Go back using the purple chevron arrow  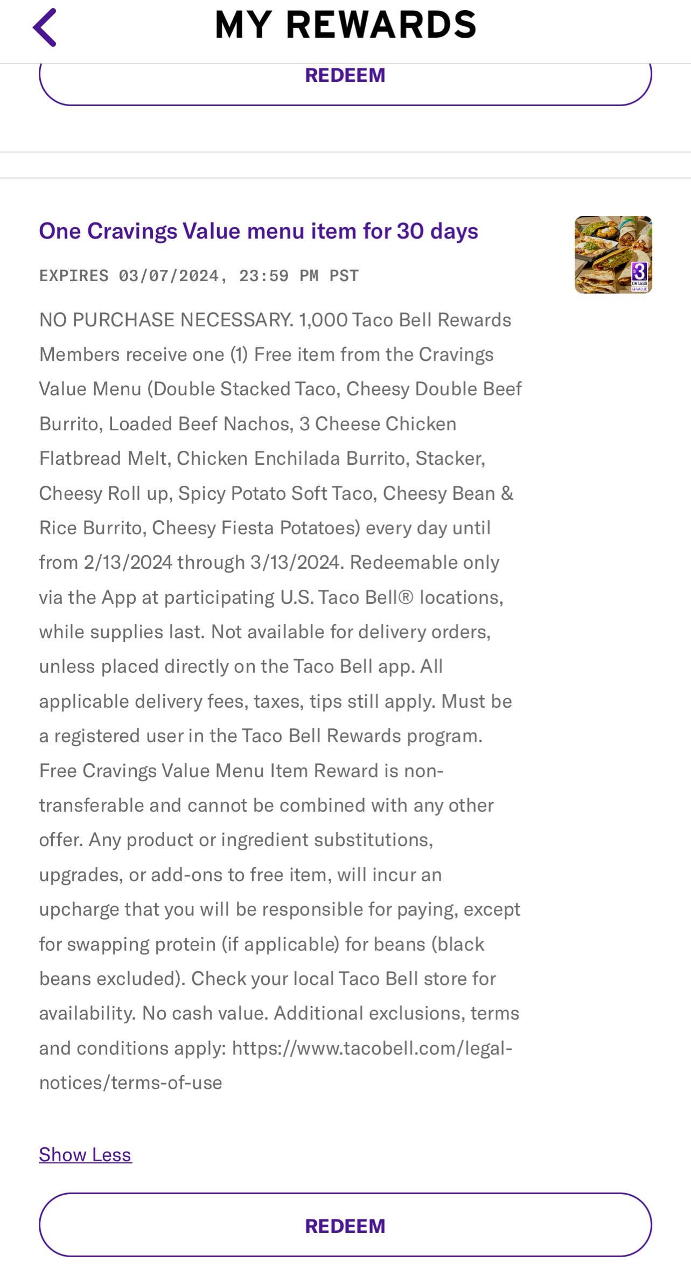45,27
